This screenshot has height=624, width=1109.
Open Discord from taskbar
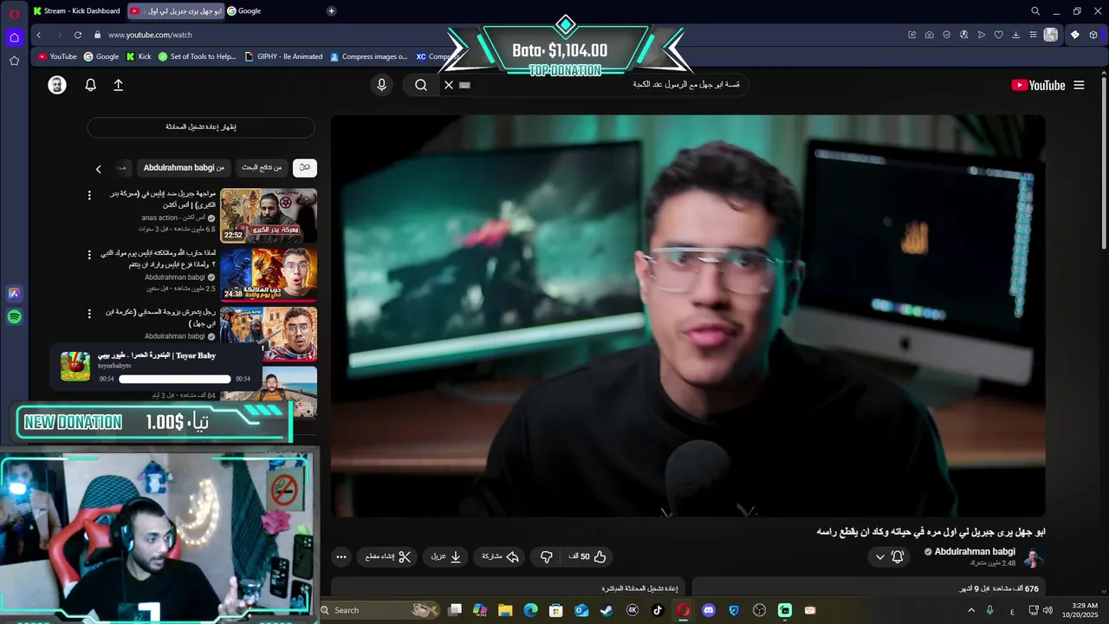click(x=709, y=610)
